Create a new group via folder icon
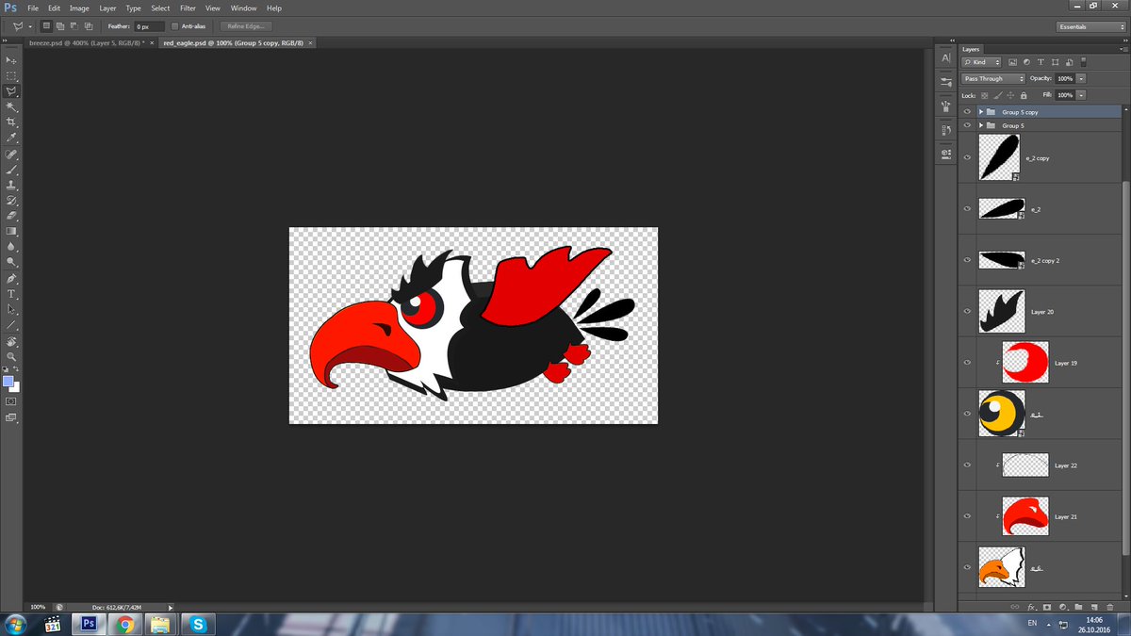This screenshot has height=636, width=1131. click(x=1077, y=607)
